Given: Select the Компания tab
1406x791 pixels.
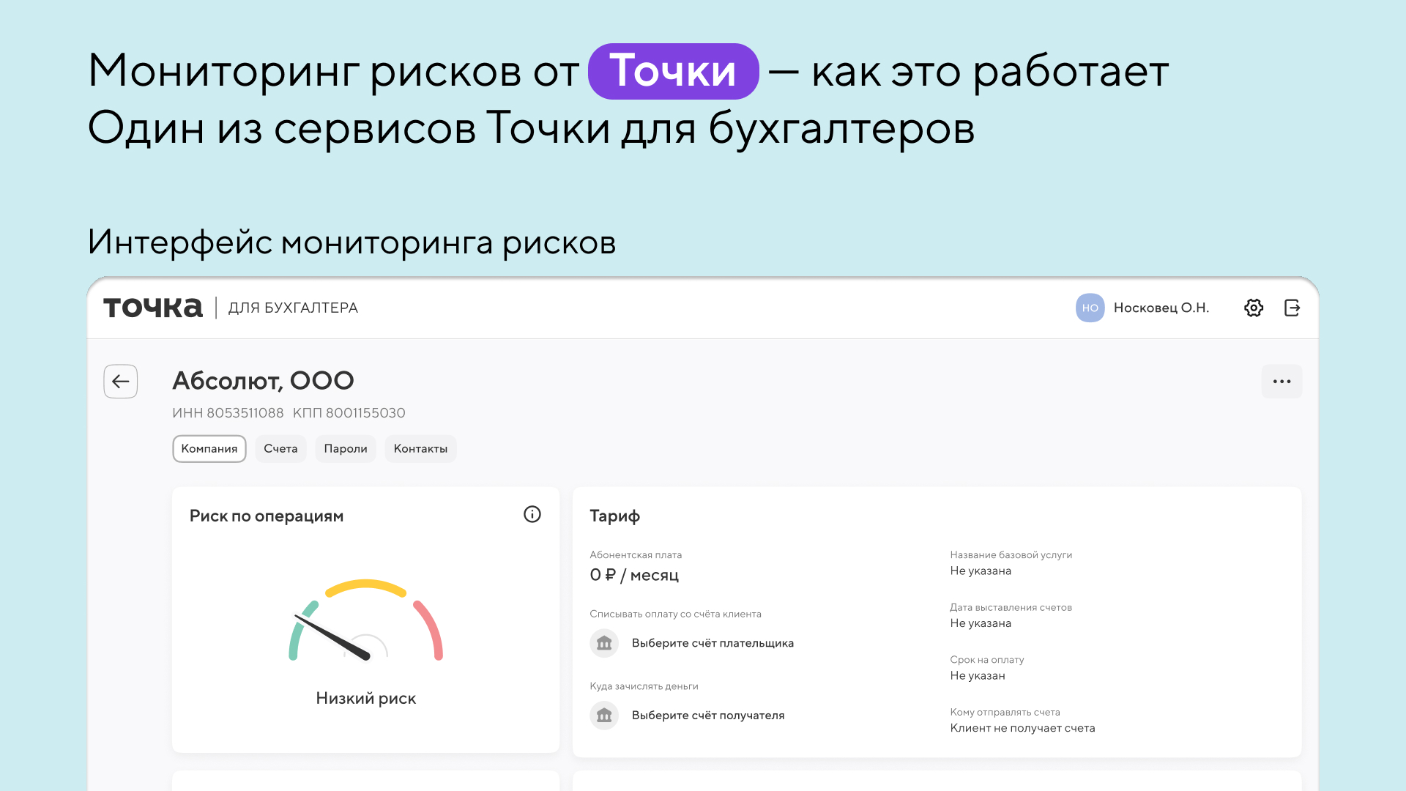Looking at the screenshot, I should coord(209,449).
